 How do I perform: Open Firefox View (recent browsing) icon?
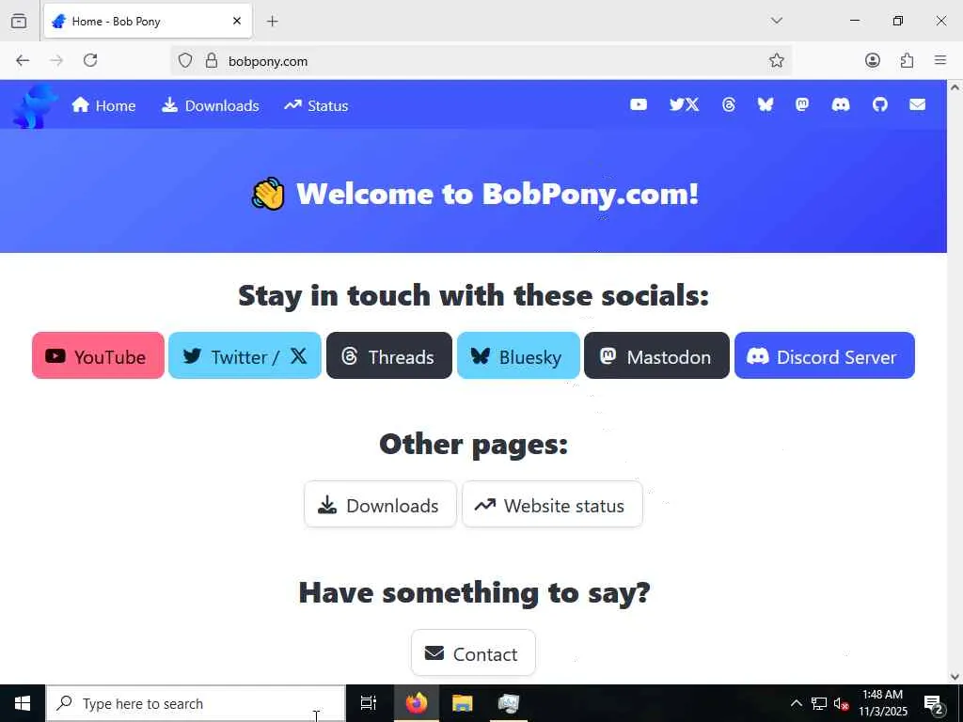[x=19, y=21]
